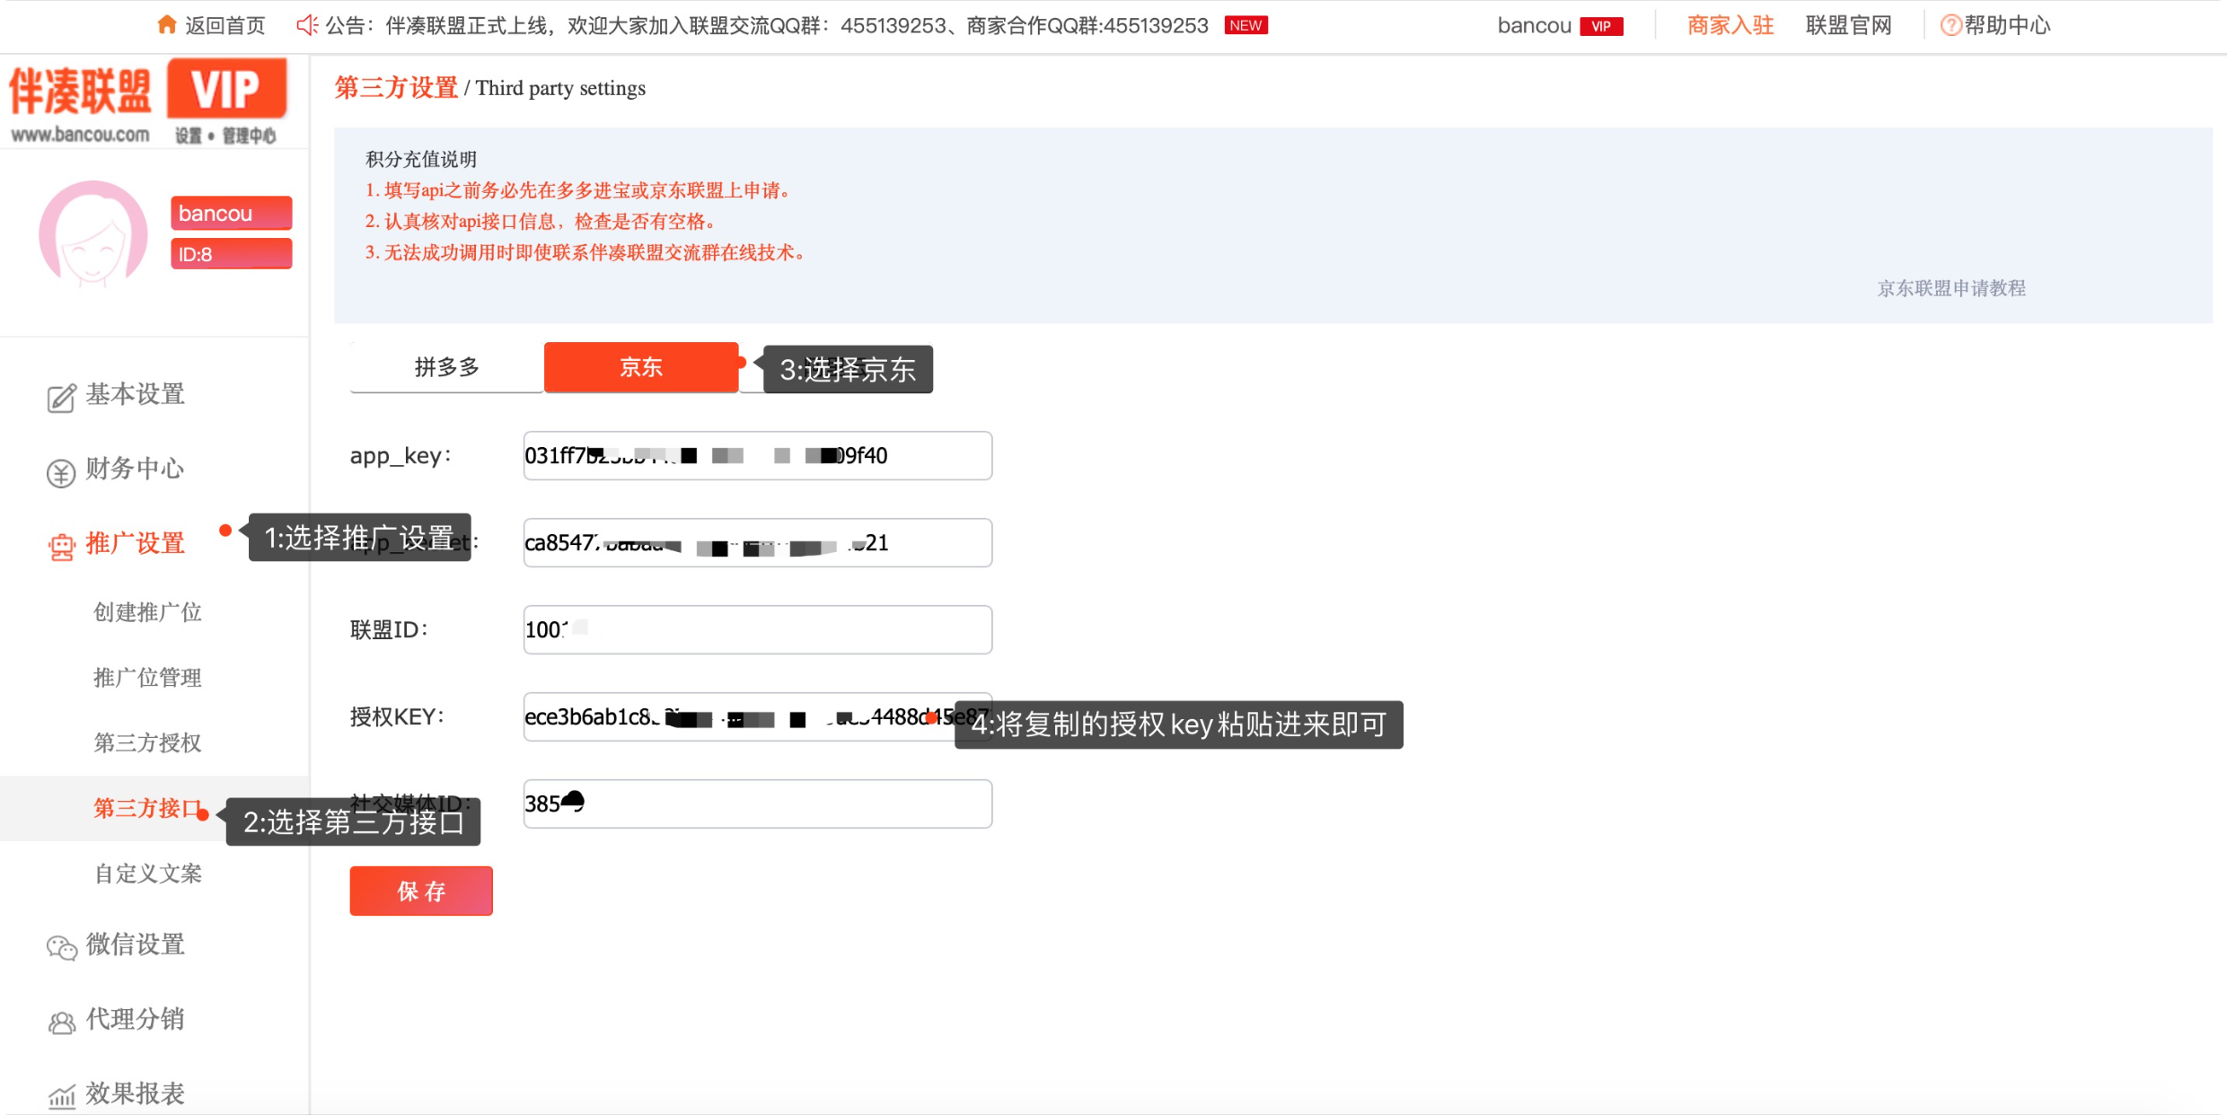
Task: Open 代理分销 section
Action: [135, 1019]
